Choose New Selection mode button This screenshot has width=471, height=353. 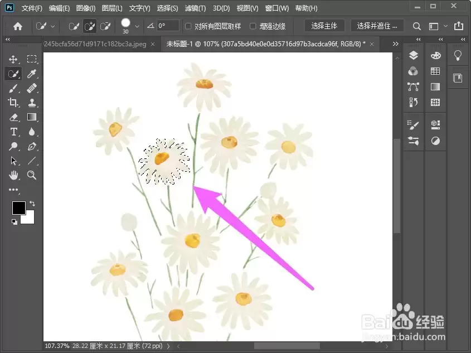tap(73, 26)
